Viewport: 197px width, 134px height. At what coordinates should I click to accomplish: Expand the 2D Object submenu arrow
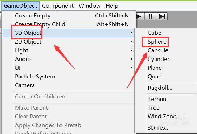tap(131, 42)
